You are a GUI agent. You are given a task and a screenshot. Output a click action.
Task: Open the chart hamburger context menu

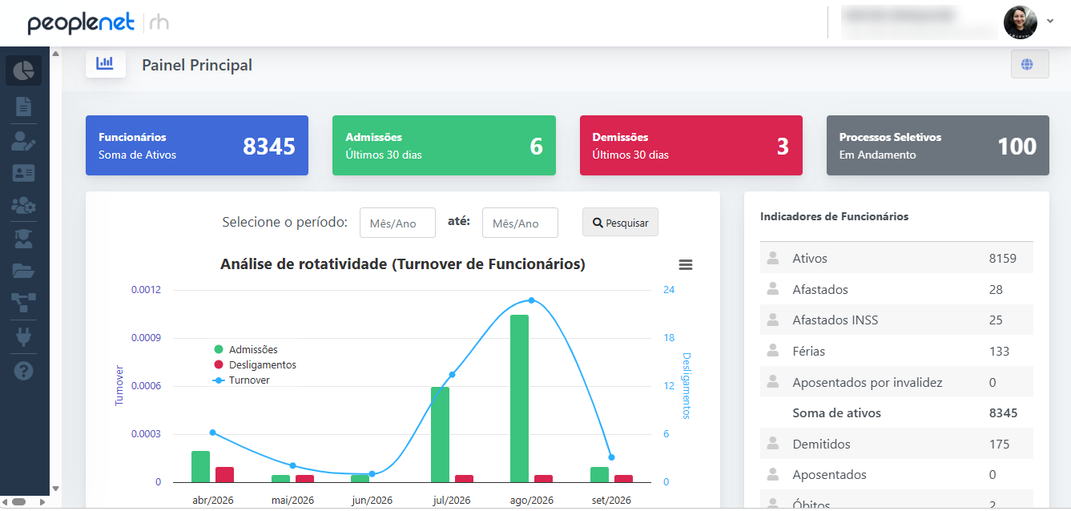click(686, 265)
